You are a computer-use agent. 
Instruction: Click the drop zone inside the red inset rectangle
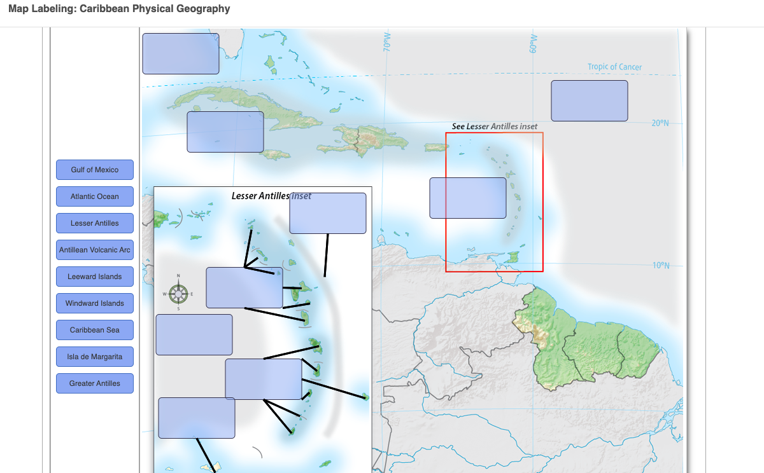(x=468, y=198)
